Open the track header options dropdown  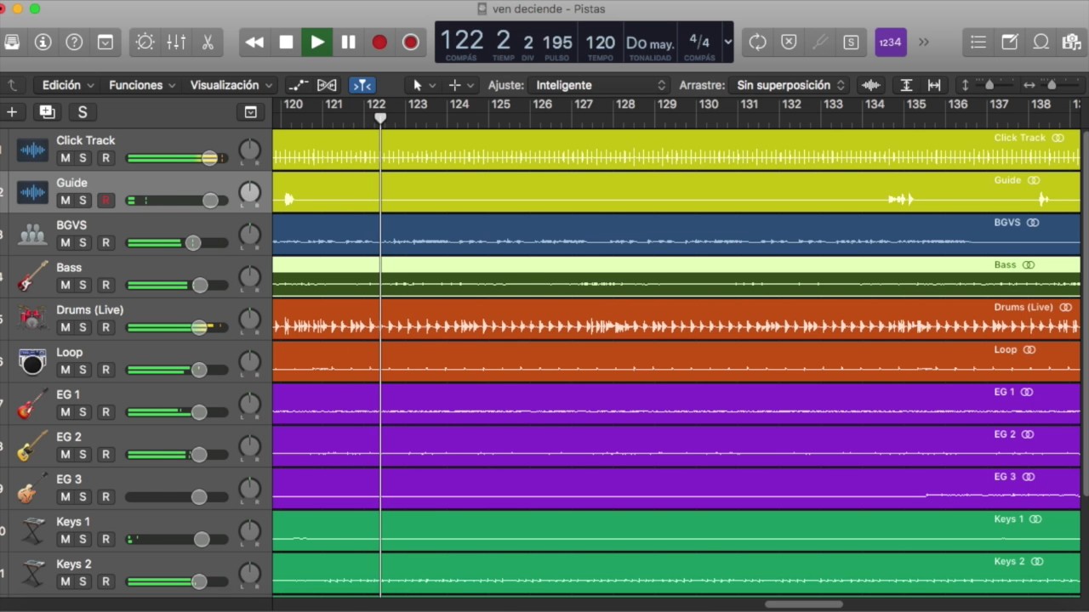pos(251,112)
